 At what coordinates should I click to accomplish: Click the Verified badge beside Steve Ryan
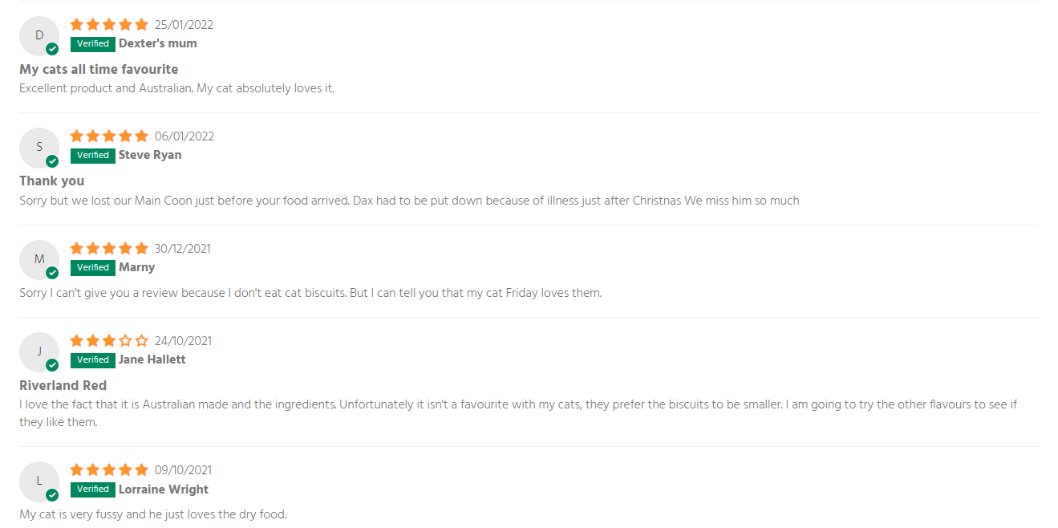[x=93, y=156]
